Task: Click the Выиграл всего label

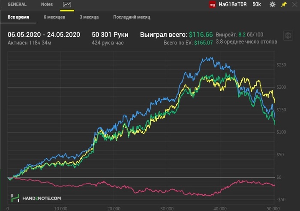Action: (x=164, y=35)
